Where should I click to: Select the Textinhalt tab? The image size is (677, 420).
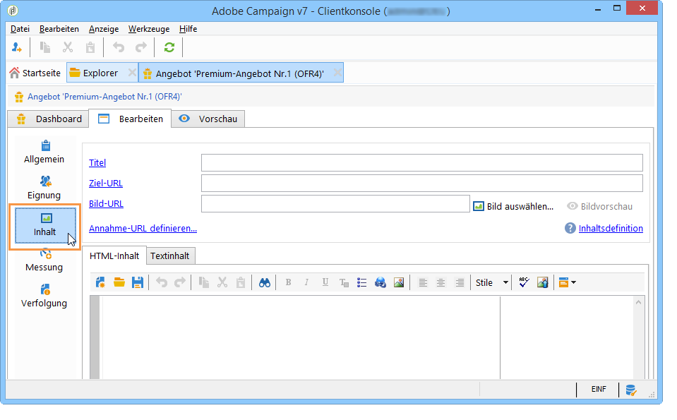click(170, 256)
